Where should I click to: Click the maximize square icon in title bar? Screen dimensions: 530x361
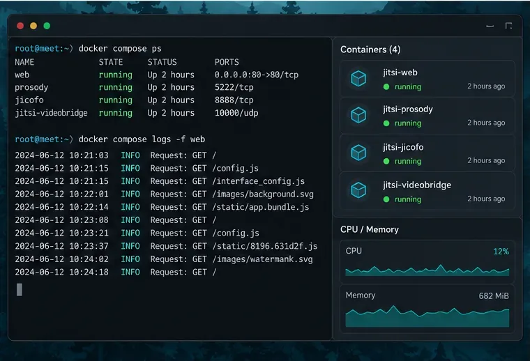pos(508,26)
